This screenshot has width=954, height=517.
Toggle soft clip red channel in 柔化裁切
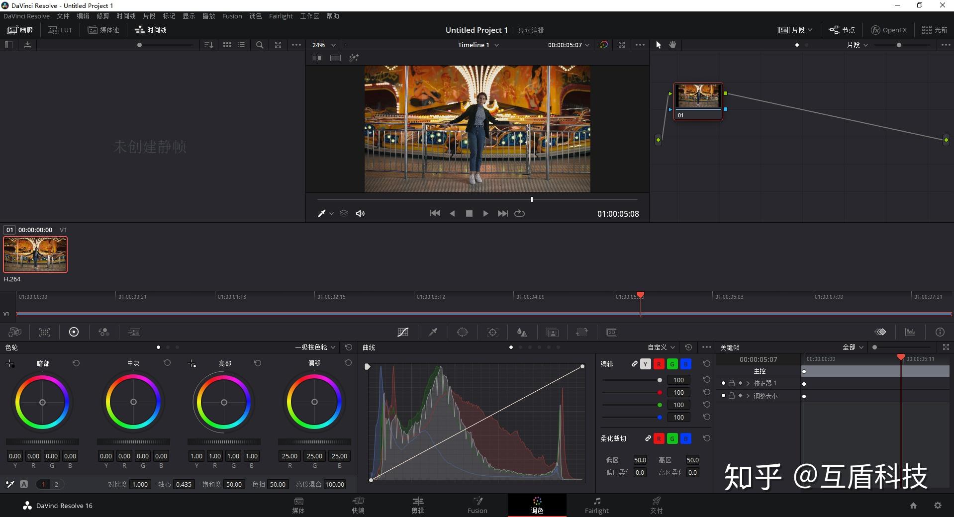[x=659, y=438]
